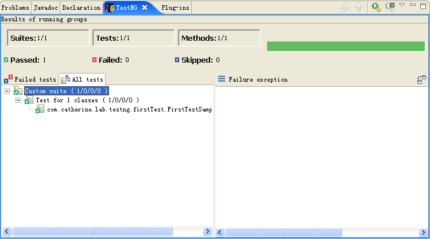
Task: Collapse the Custom suite tree node
Action: (x=7, y=91)
